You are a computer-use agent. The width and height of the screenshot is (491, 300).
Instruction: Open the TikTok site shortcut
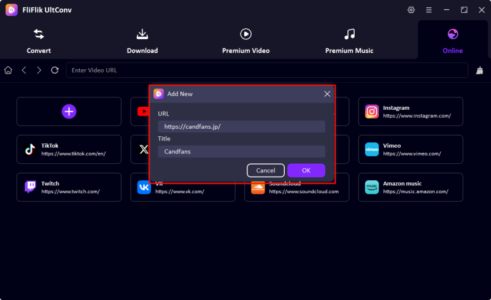[x=69, y=149]
